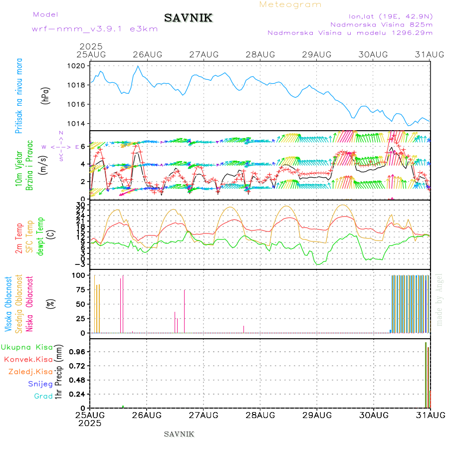Select the Nadmorska Visina 825m label
The width and height of the screenshot is (449, 449).
click(x=381, y=24)
